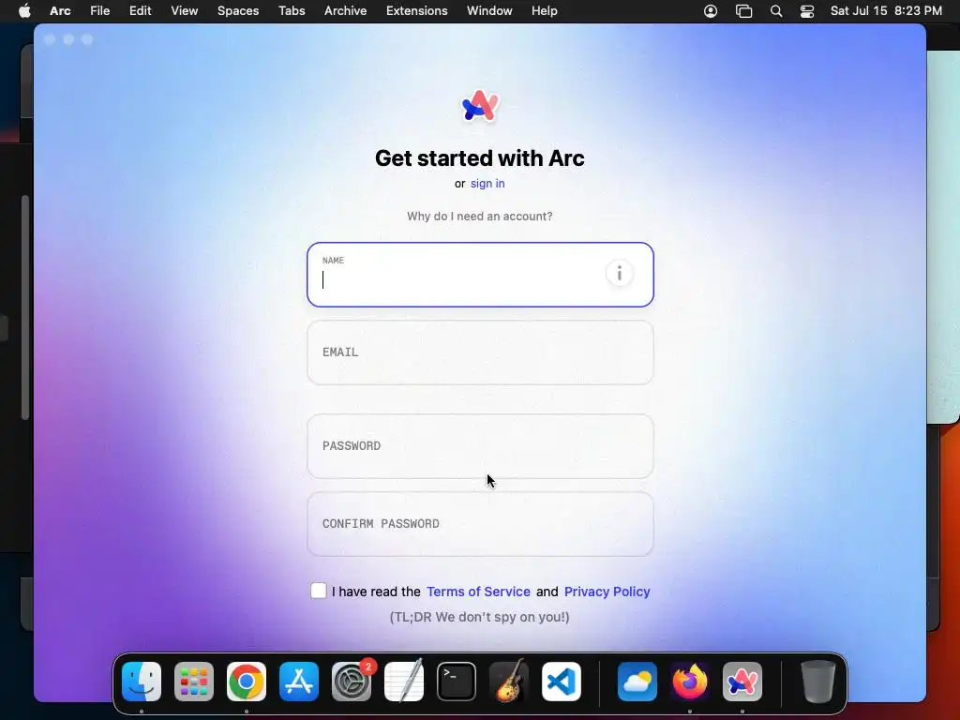
Task: Launch Terminal from the dock
Action: tap(457, 682)
